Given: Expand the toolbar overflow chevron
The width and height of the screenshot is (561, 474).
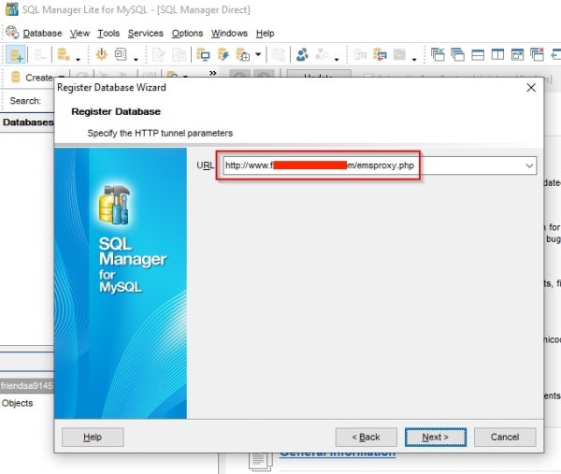Looking at the screenshot, I should pyautogui.click(x=213, y=73).
